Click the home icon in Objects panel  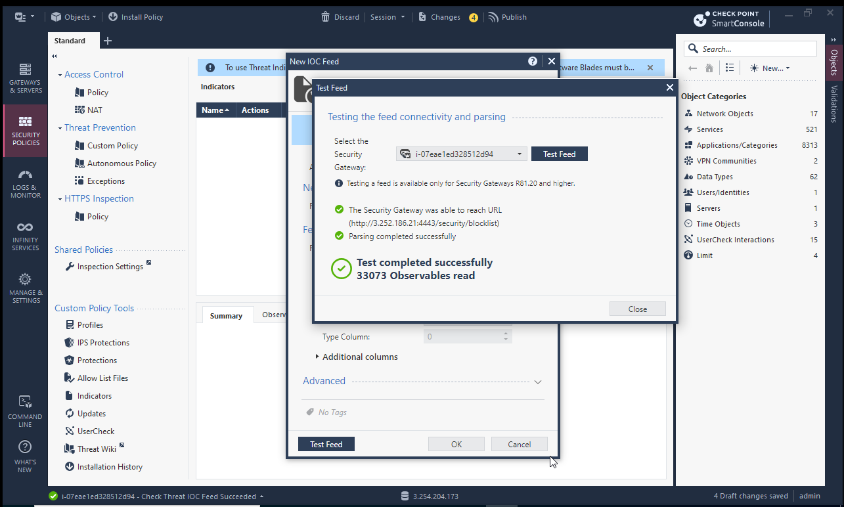coord(709,68)
